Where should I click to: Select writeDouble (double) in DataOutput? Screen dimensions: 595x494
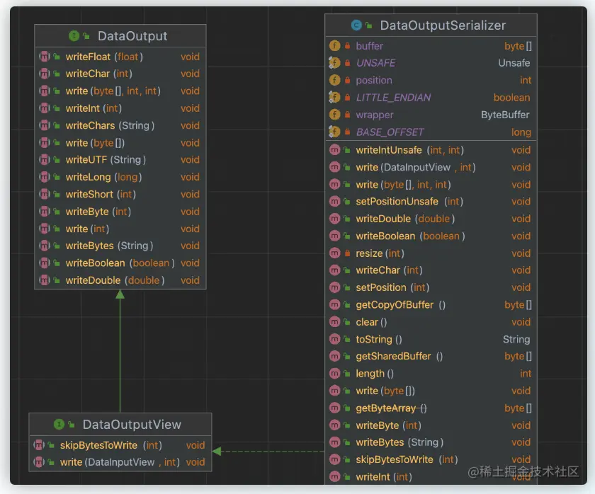point(120,280)
